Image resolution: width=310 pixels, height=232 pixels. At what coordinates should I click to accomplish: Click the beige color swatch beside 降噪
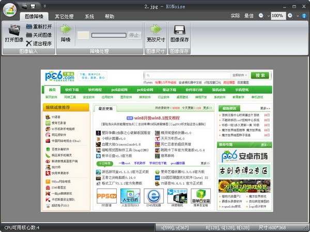click(83, 35)
